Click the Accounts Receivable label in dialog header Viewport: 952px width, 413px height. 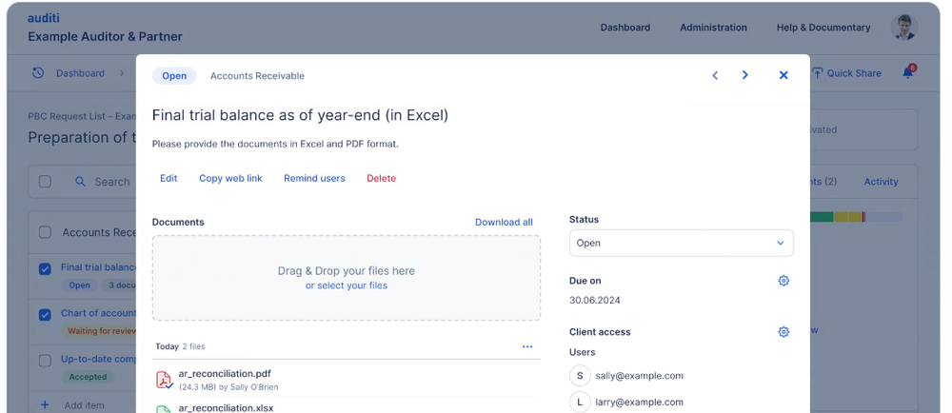257,76
